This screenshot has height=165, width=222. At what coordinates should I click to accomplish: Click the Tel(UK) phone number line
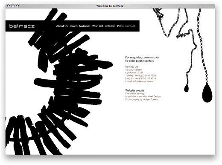[x=140, y=75]
